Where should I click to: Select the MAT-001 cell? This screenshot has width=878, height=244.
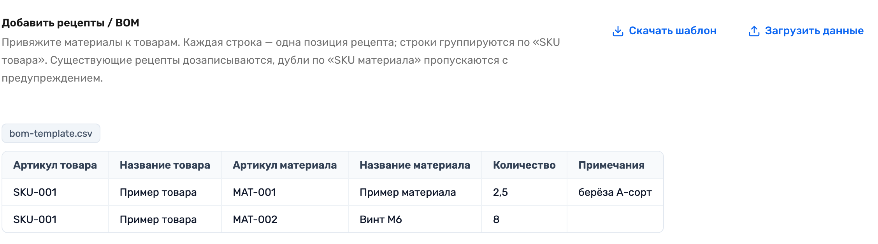285,192
